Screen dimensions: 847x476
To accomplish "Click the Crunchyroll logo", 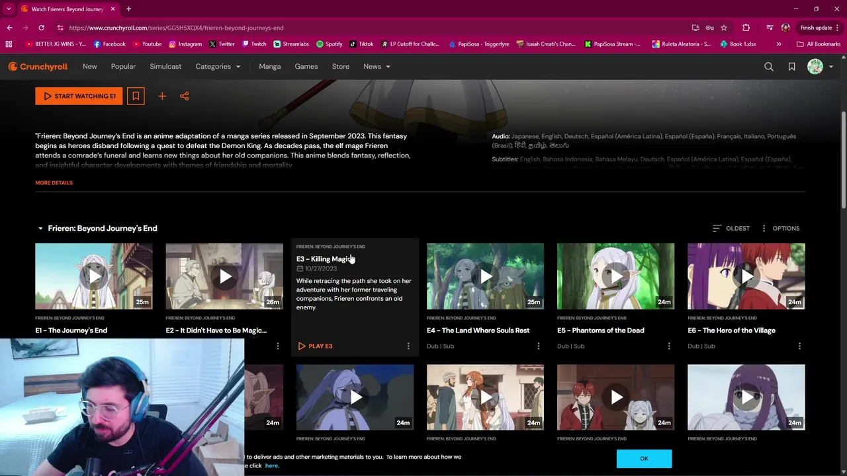I will 38,66.
